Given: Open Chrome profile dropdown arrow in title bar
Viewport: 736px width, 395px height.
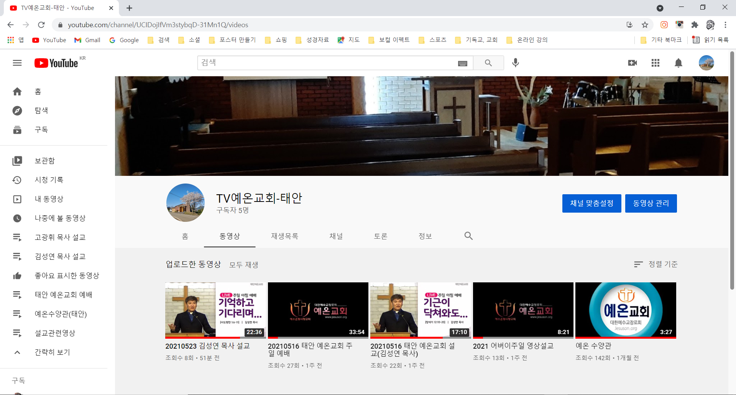Looking at the screenshot, I should click(x=660, y=8).
